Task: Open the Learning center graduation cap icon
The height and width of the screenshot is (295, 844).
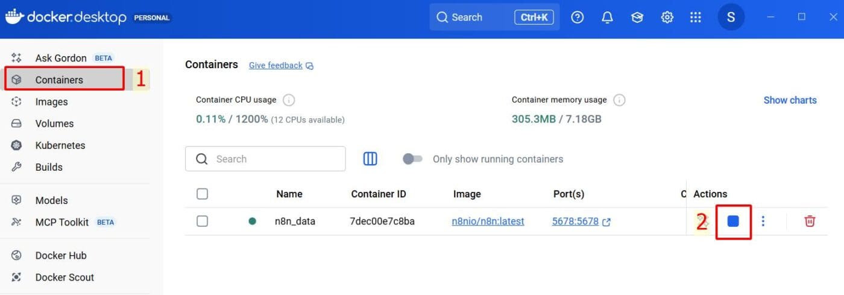Action: (637, 17)
